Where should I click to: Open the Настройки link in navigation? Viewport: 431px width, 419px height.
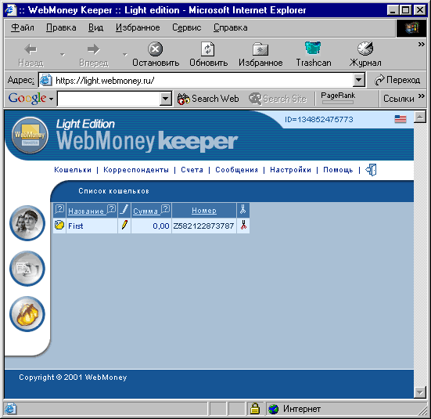[x=290, y=170]
